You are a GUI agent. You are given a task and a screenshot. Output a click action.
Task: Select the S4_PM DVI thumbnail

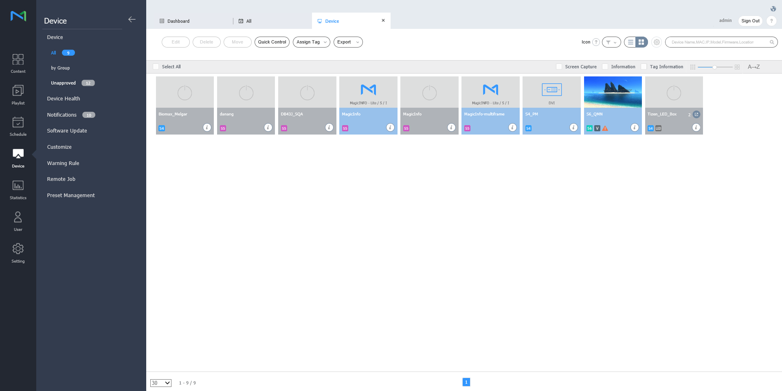(551, 92)
